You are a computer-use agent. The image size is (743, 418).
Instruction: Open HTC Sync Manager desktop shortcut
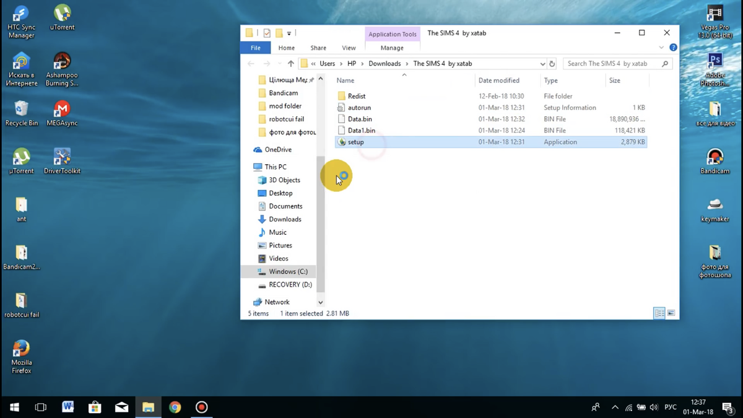tap(21, 22)
